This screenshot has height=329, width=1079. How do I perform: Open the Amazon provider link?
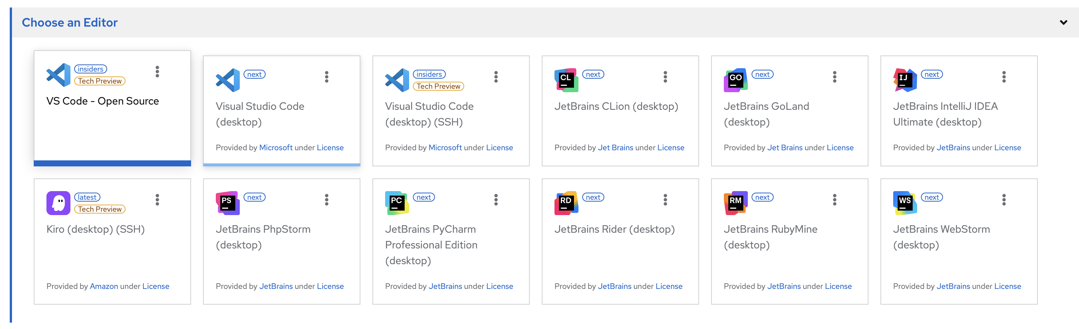point(104,286)
